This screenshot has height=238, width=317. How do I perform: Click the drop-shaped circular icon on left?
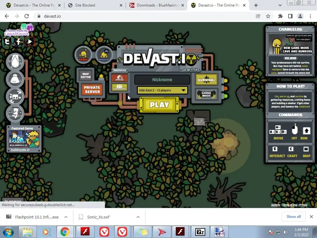pyautogui.click(x=15, y=62)
